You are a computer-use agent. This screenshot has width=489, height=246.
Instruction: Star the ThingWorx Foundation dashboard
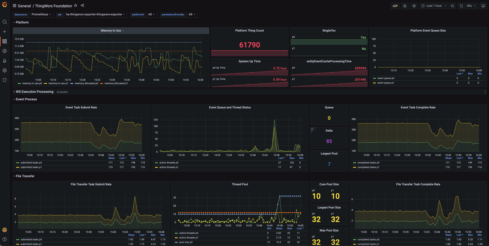(x=76, y=6)
